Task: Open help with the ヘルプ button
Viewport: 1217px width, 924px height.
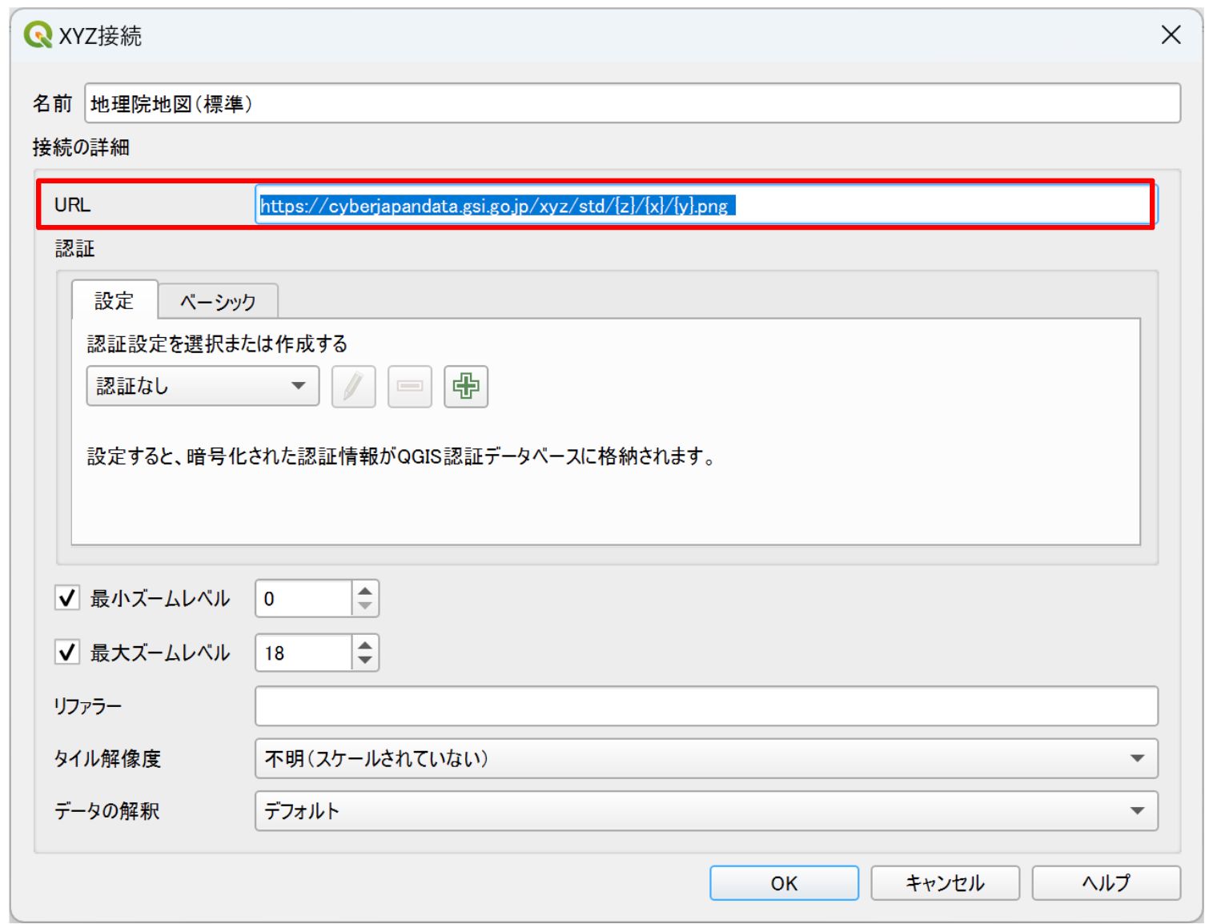Action: point(1106,883)
